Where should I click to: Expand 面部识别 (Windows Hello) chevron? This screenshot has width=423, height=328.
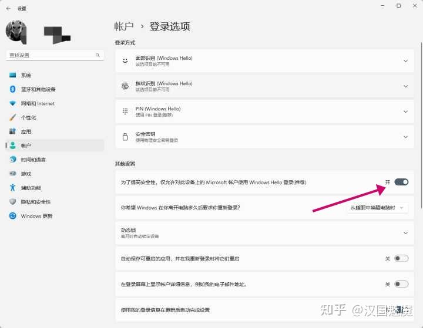point(405,61)
